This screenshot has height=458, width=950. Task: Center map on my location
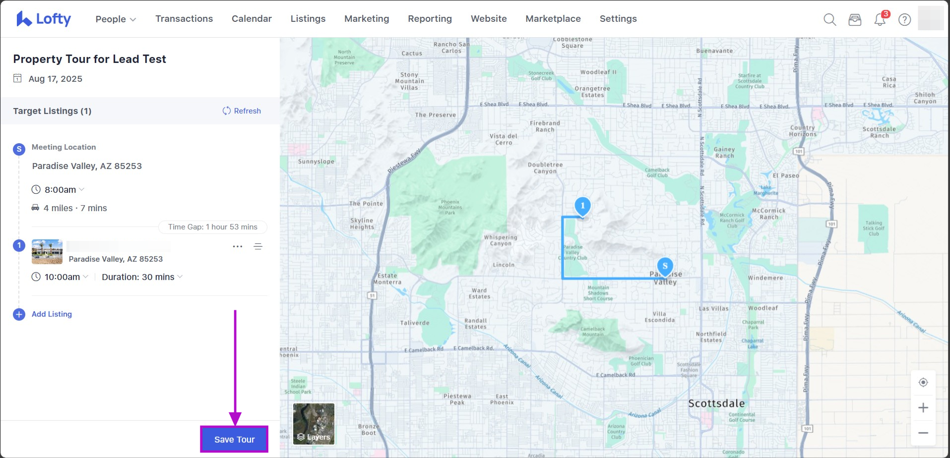pyautogui.click(x=923, y=382)
